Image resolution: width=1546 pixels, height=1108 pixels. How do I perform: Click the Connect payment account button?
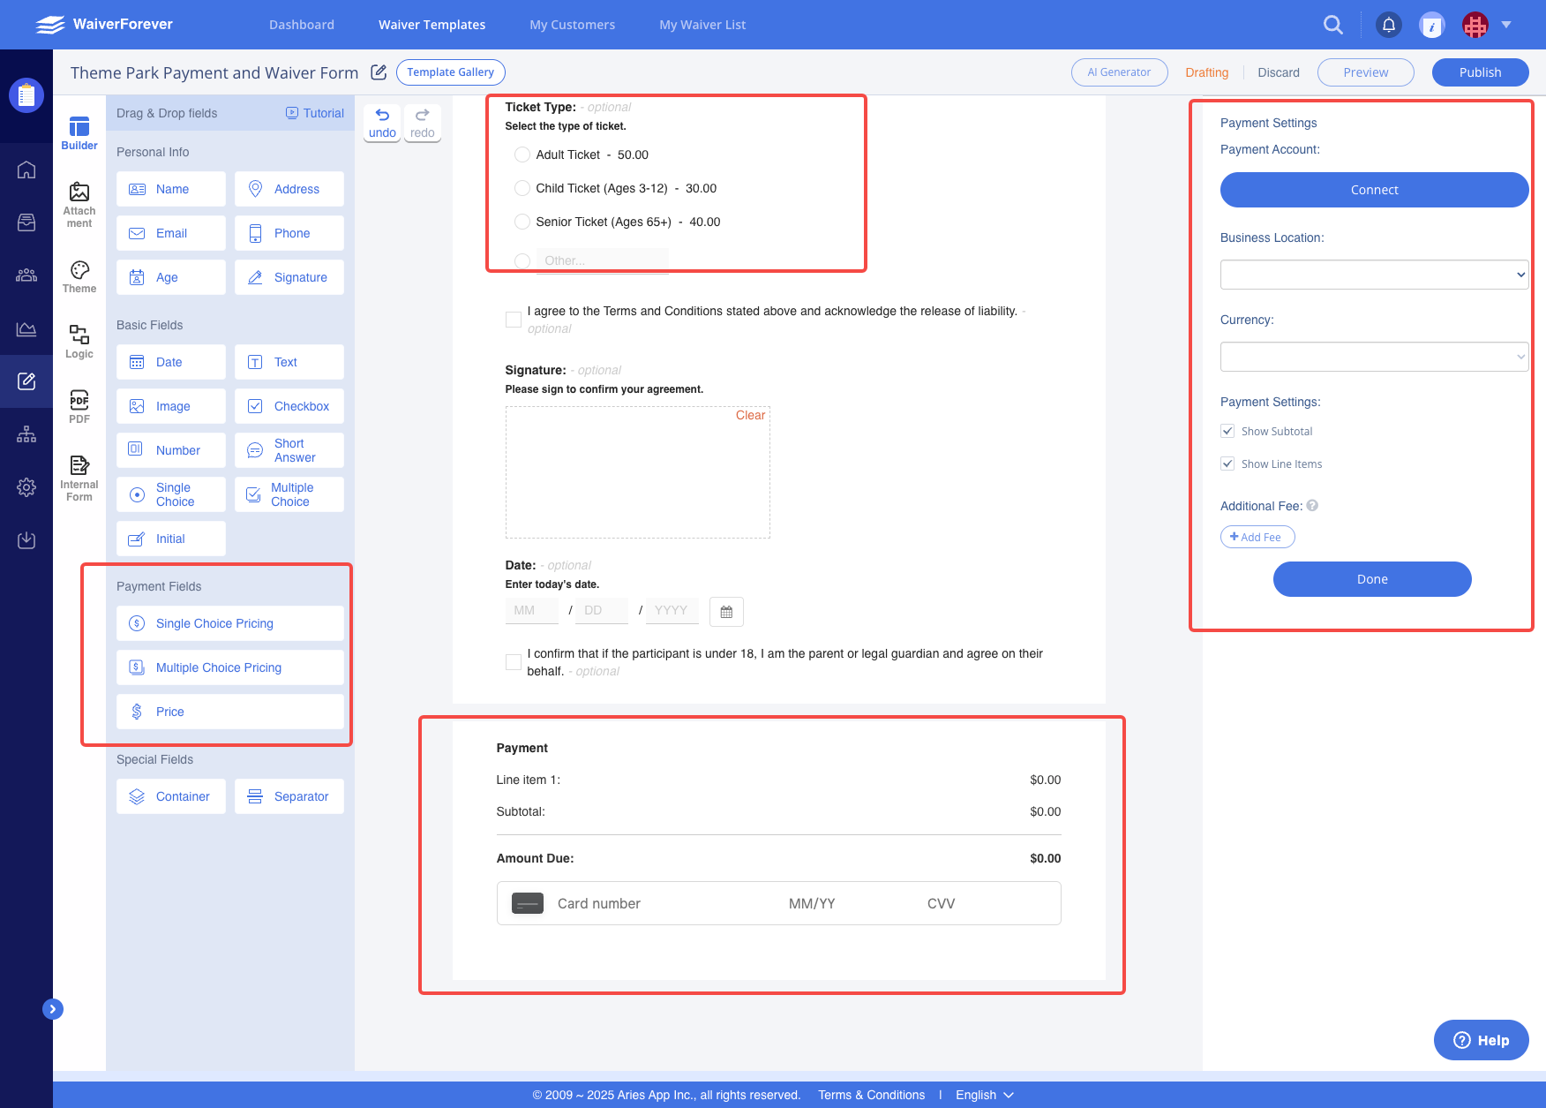(1374, 190)
